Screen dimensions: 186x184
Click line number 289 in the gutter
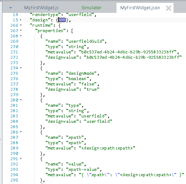(14, 148)
